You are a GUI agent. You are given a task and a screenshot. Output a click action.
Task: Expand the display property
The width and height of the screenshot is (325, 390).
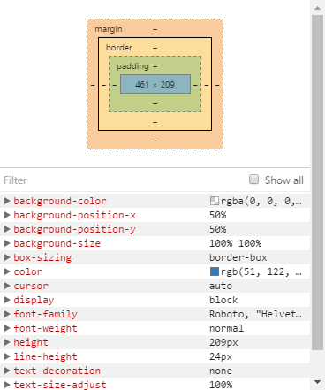click(x=7, y=300)
